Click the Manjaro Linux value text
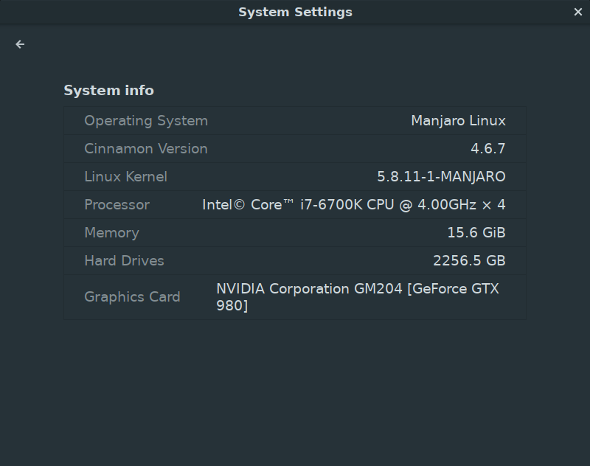The width and height of the screenshot is (590, 466). [x=458, y=120]
